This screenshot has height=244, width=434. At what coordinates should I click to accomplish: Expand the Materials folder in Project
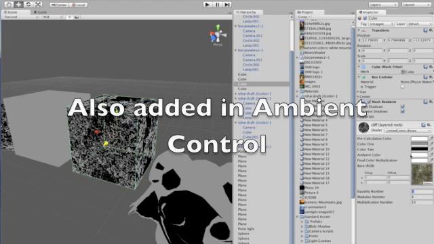[x=298, y=91]
